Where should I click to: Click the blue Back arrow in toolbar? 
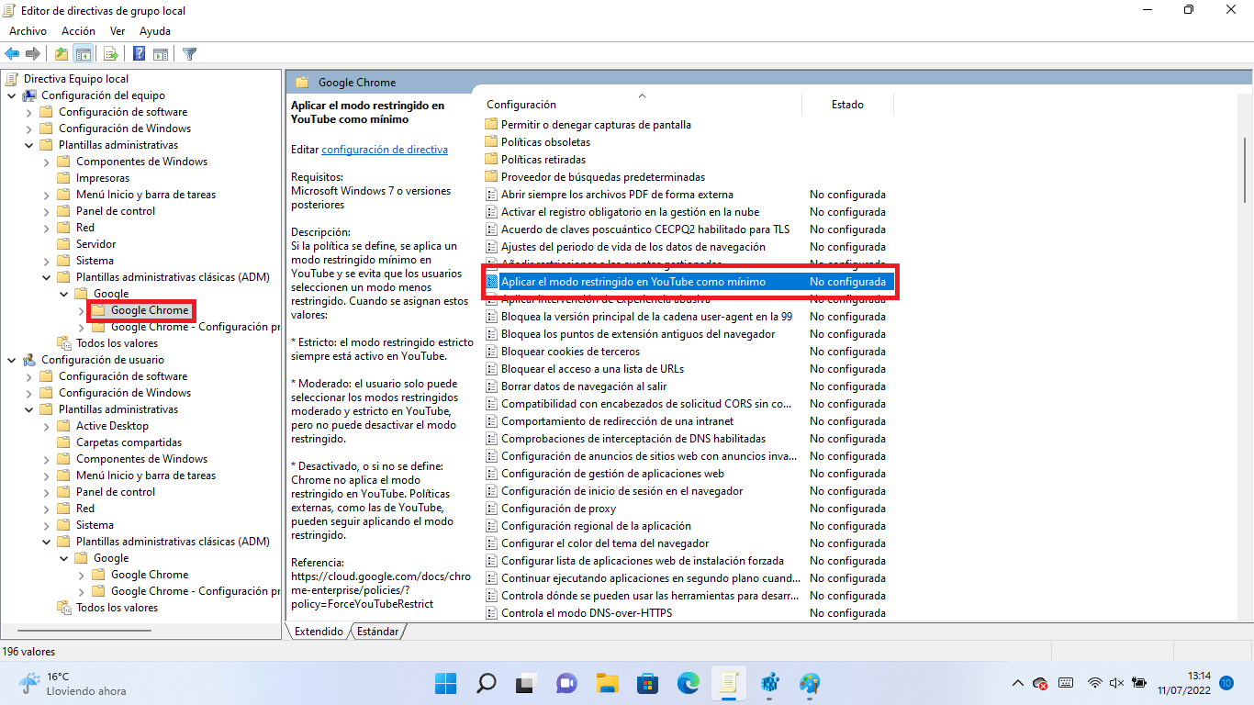click(13, 54)
